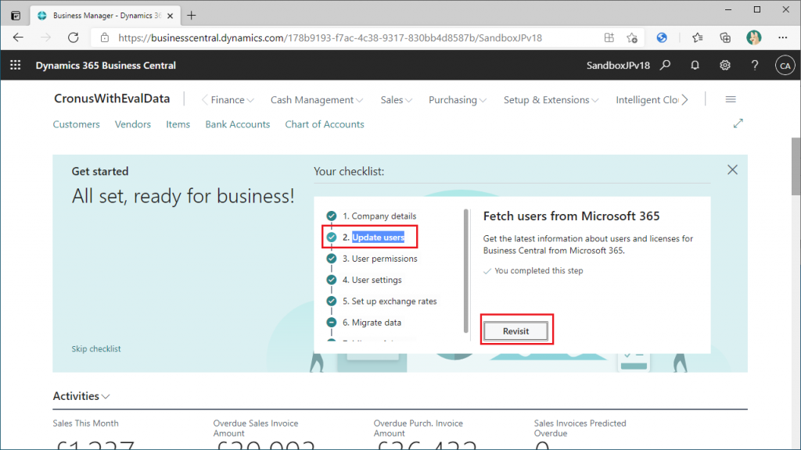Open the apps grid icon in address bar
The image size is (801, 450).
point(609,37)
